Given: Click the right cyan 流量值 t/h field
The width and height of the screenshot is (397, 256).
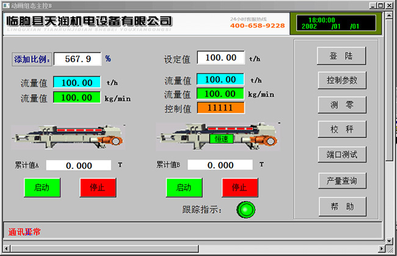Looking at the screenshot, I should coord(220,79).
